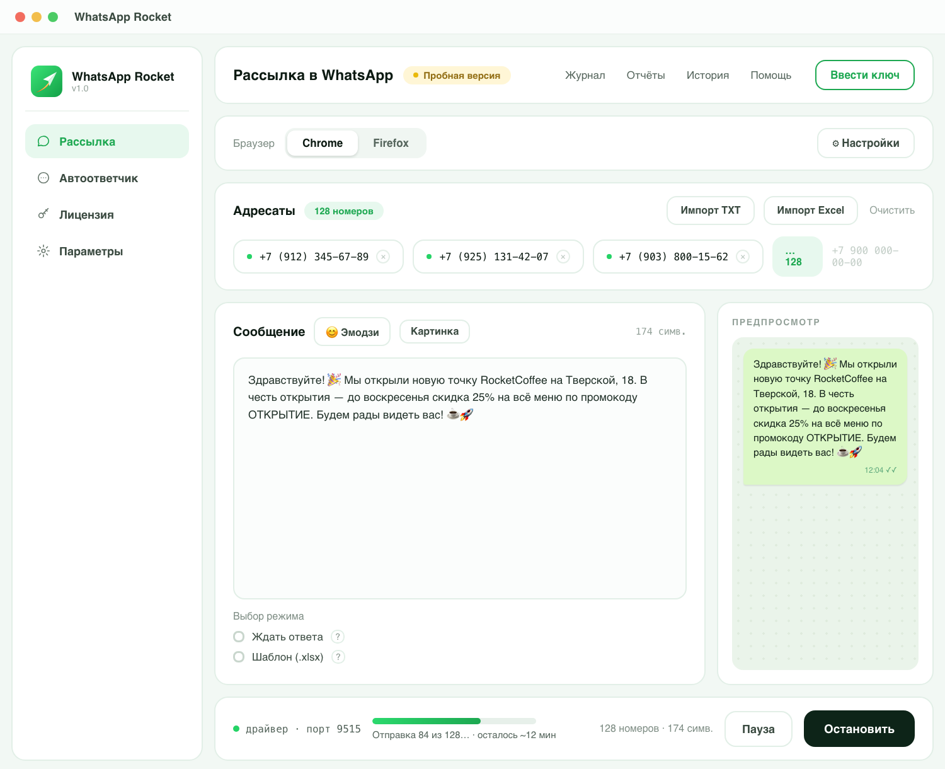Click the Импорт TXT button
This screenshot has height=769, width=945.
coord(711,210)
